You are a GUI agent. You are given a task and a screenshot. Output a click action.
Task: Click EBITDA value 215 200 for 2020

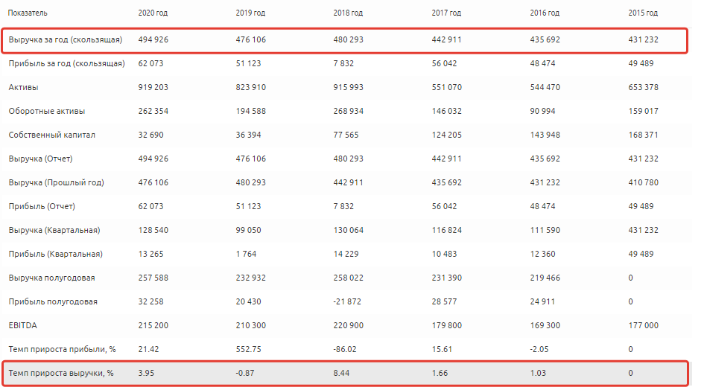tap(153, 325)
